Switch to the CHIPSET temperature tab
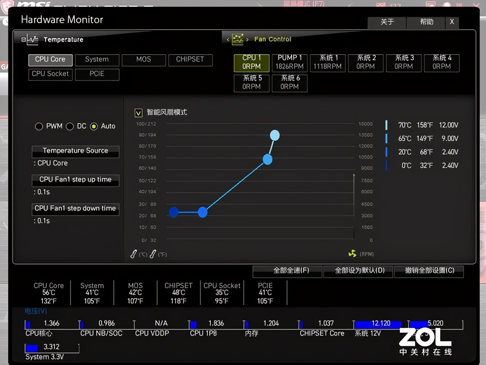The image size is (486, 365). click(x=190, y=60)
